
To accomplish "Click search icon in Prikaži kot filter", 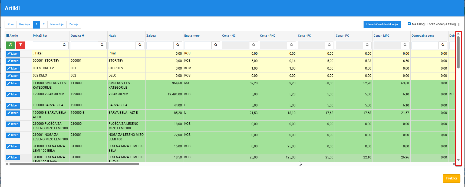I will 64,45.
